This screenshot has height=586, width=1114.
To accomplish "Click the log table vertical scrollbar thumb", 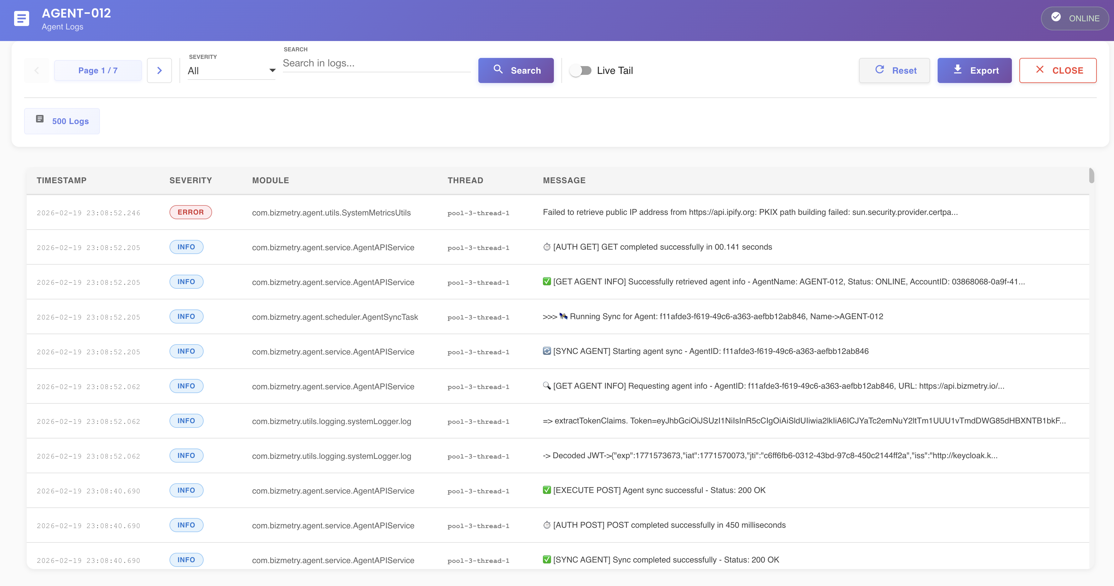I will (x=1091, y=176).
